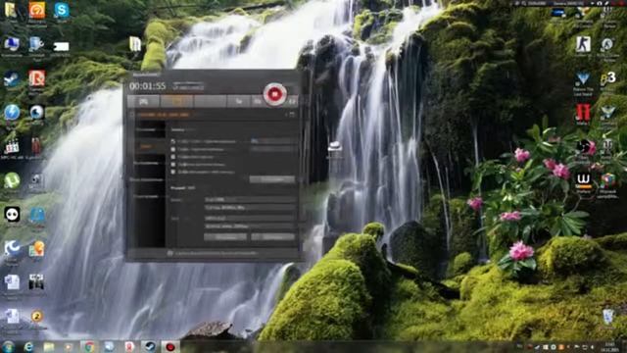This screenshot has width=627, height=353.
Task: Open the folder icon left of waterfall top
Action: (x=135, y=44)
